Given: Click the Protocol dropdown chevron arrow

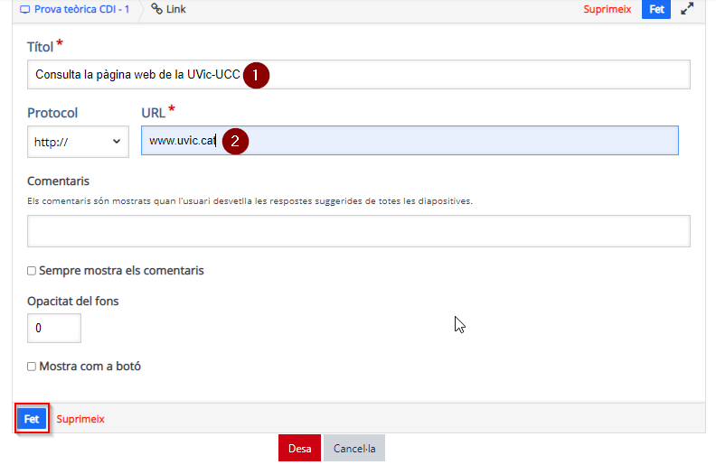Looking at the screenshot, I should pos(117,142).
